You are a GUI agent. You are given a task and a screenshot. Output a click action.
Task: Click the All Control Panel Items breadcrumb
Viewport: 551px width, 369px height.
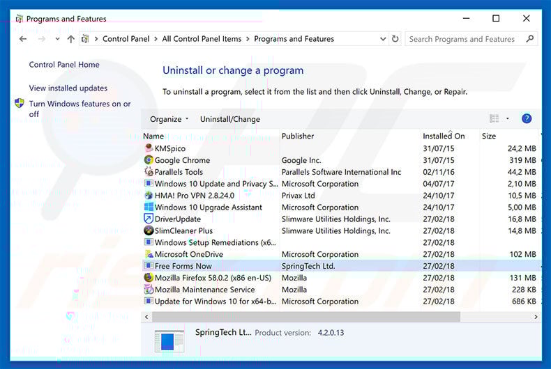pos(202,39)
